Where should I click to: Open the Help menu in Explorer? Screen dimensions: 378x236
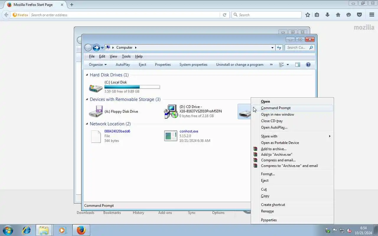pos(139,56)
